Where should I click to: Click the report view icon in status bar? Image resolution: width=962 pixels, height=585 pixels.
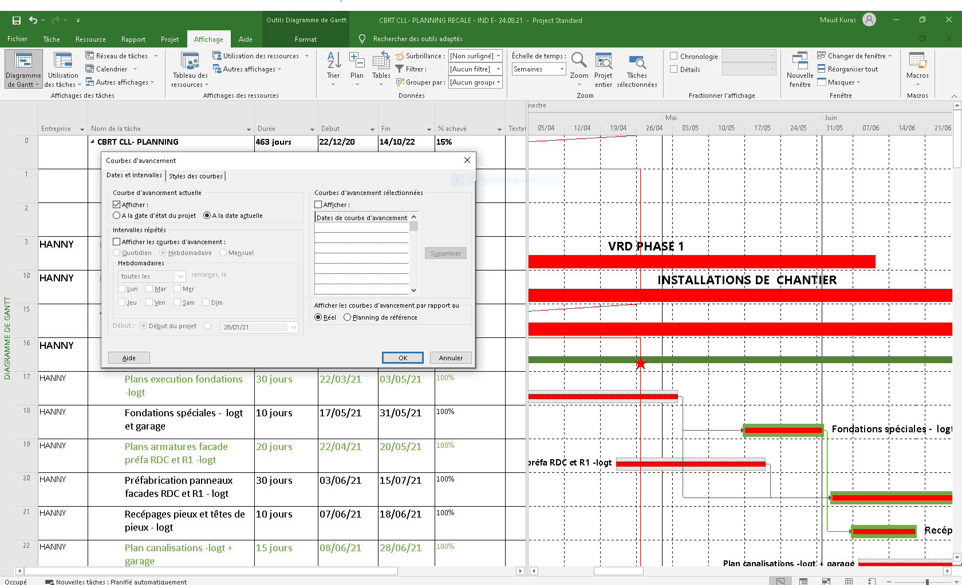click(872, 582)
